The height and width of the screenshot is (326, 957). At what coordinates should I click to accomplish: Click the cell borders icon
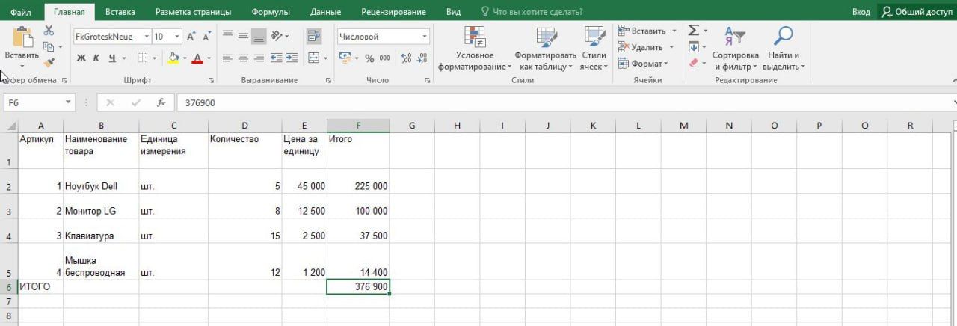point(142,58)
